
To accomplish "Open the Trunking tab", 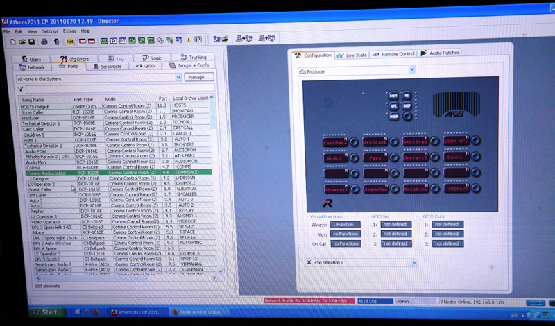I will click(x=193, y=57).
